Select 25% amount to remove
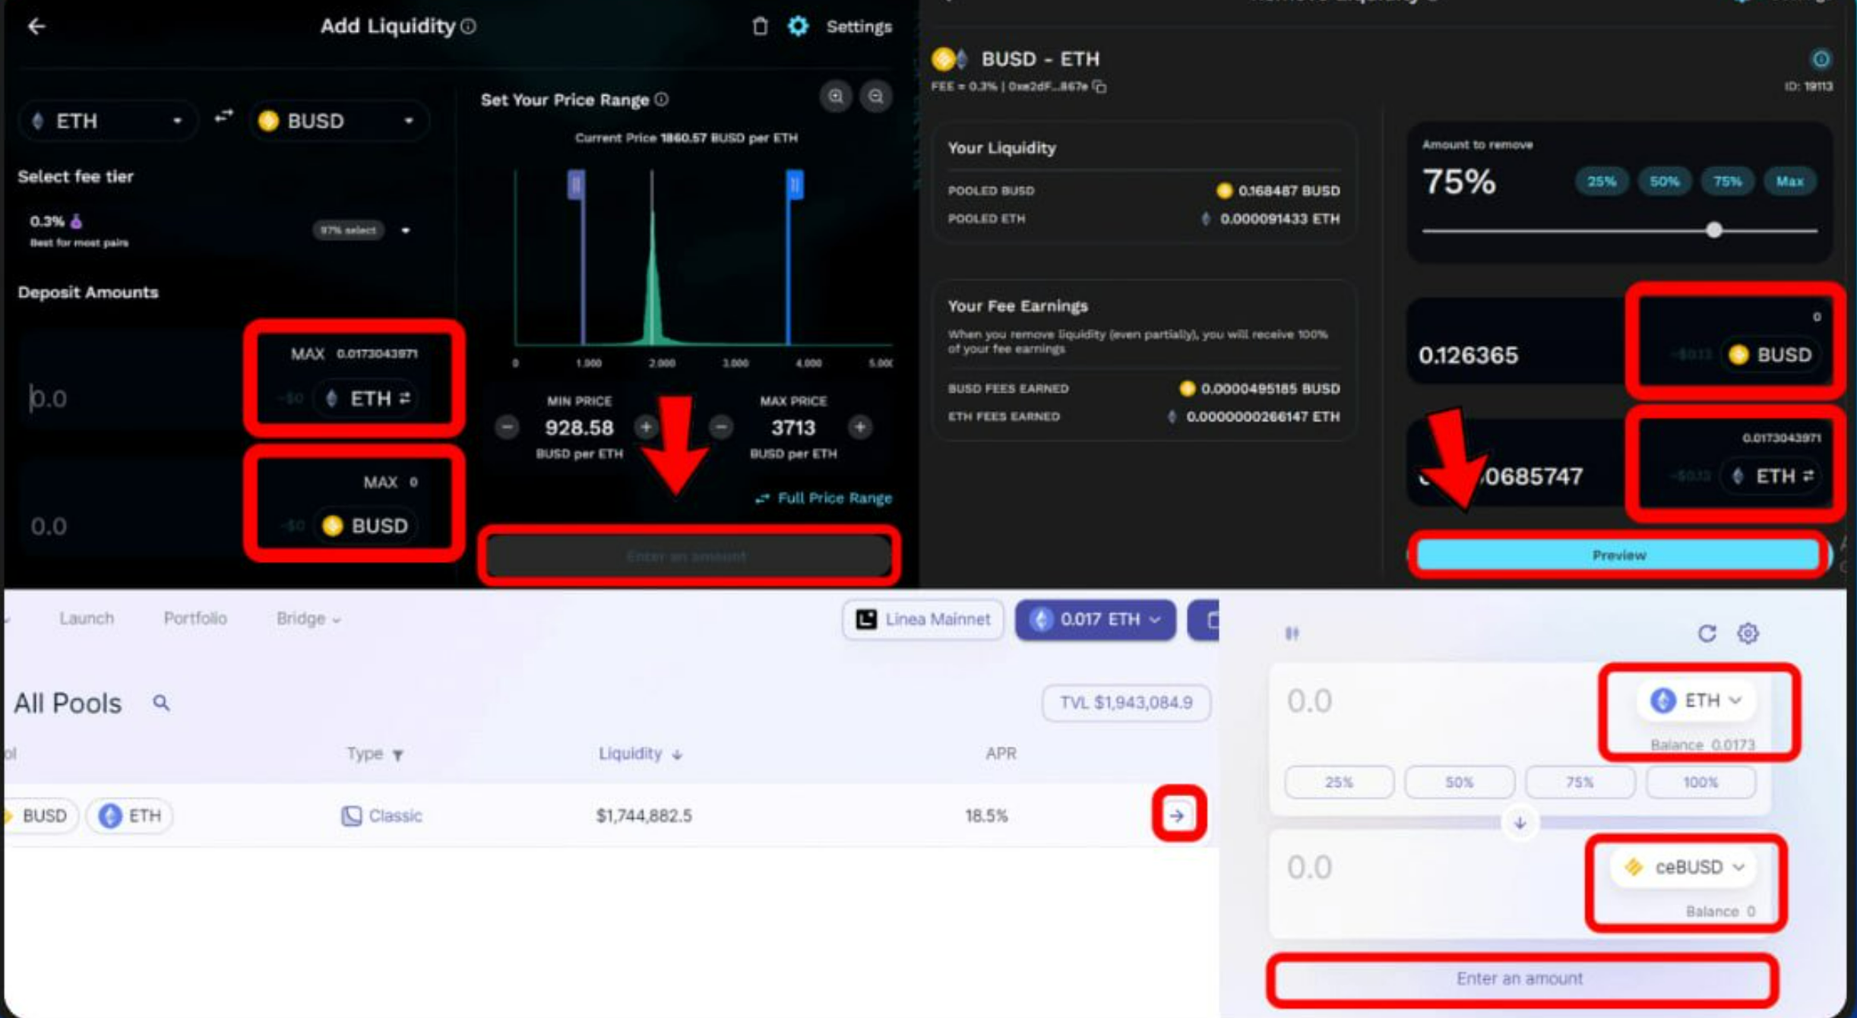 pos(1602,182)
